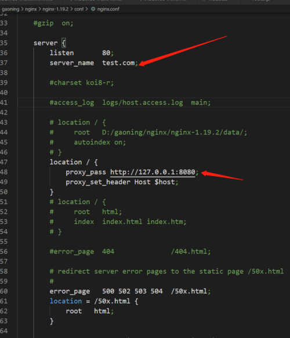Click the error_page directive on line 60
This screenshot has height=338, width=290.
click(x=70, y=292)
